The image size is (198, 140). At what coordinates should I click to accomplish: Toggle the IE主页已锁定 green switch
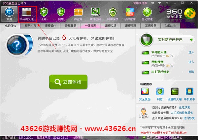[145, 72]
